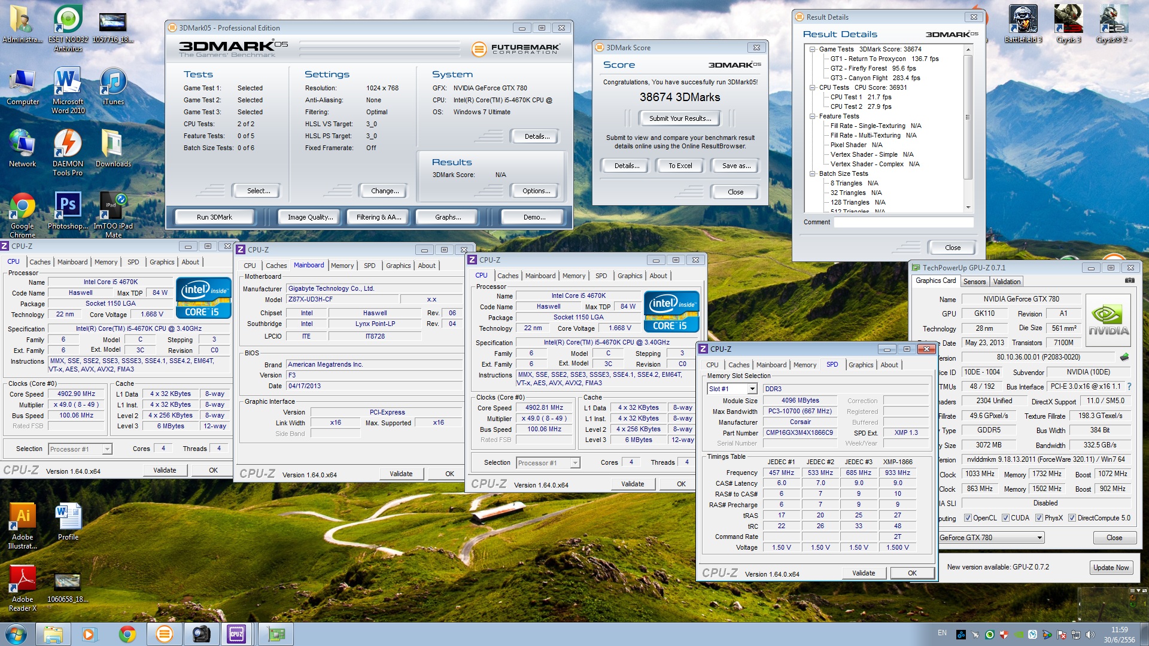
Task: Toggle the PhysX checkbox
Action: 1039,518
